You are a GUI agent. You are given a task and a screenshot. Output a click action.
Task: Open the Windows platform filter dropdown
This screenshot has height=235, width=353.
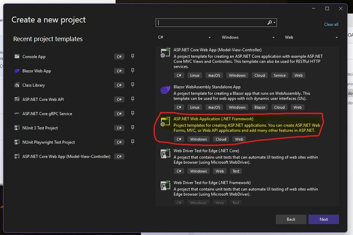(248, 37)
